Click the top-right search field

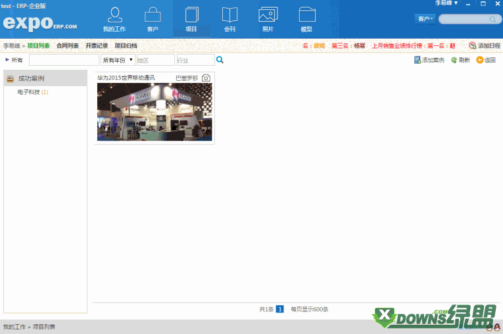point(469,19)
